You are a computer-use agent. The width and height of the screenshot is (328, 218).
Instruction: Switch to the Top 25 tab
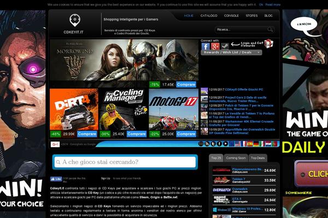[216, 158]
